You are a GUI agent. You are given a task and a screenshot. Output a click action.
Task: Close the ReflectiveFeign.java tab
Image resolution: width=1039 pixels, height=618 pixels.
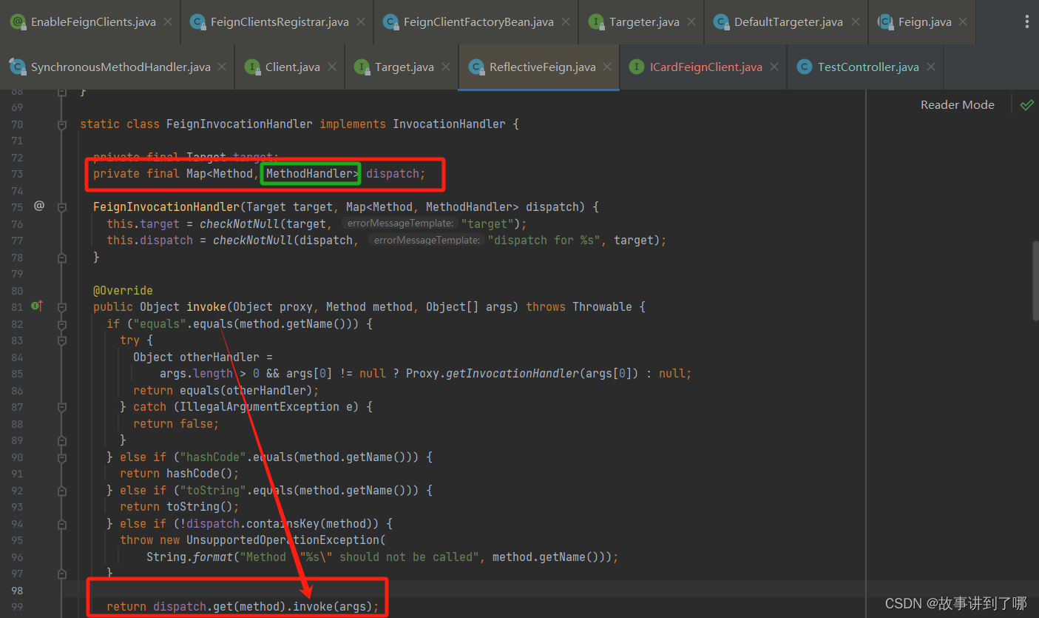(607, 67)
